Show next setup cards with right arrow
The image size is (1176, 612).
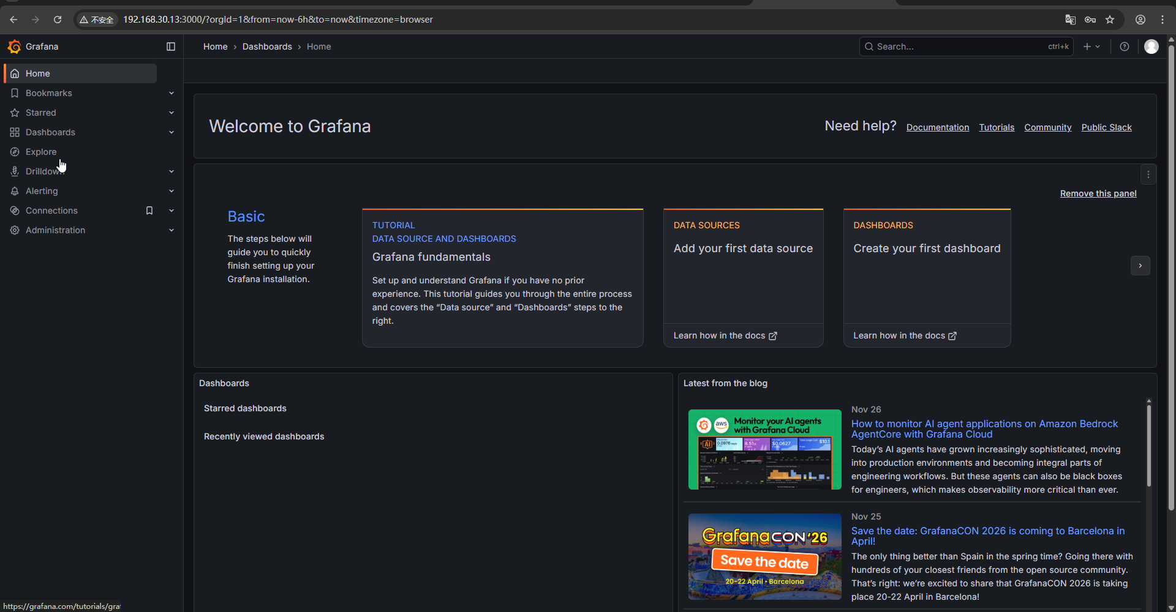pos(1140,266)
